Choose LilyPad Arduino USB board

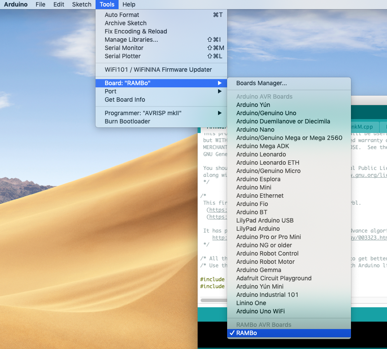coord(289,220)
